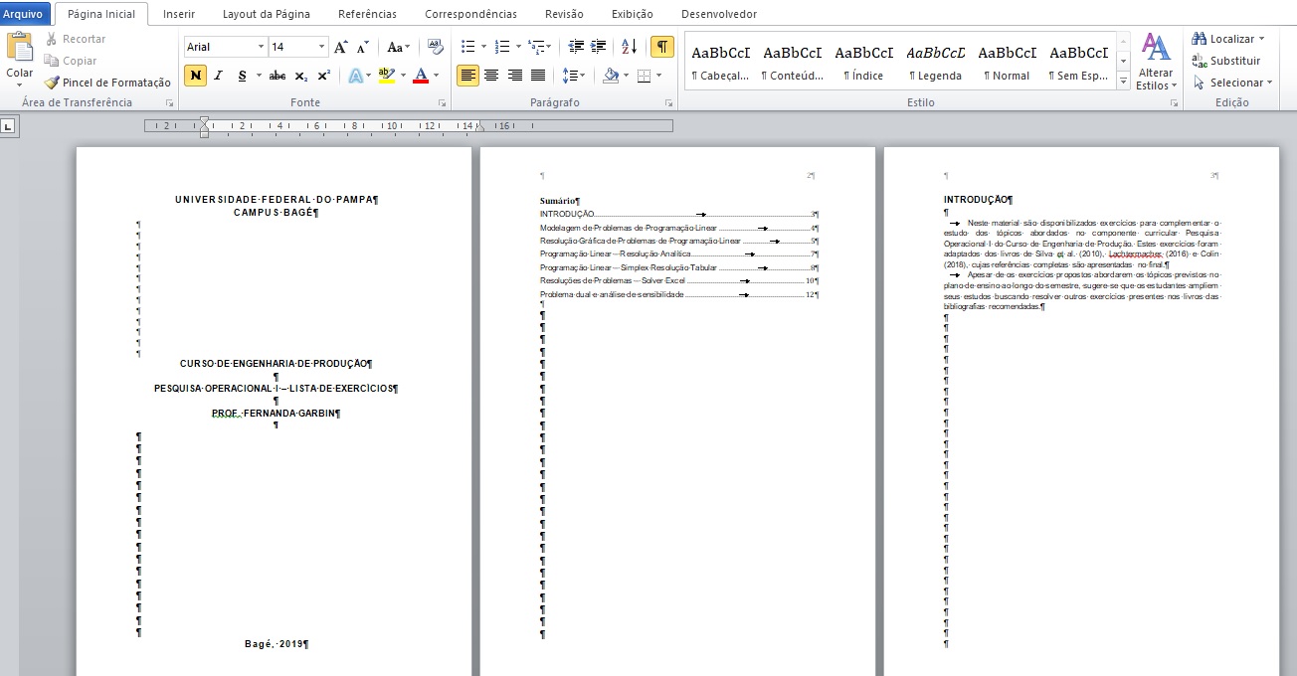The image size is (1297, 676).
Task: Click the text effects glowing A icon
Action: pyautogui.click(x=355, y=76)
